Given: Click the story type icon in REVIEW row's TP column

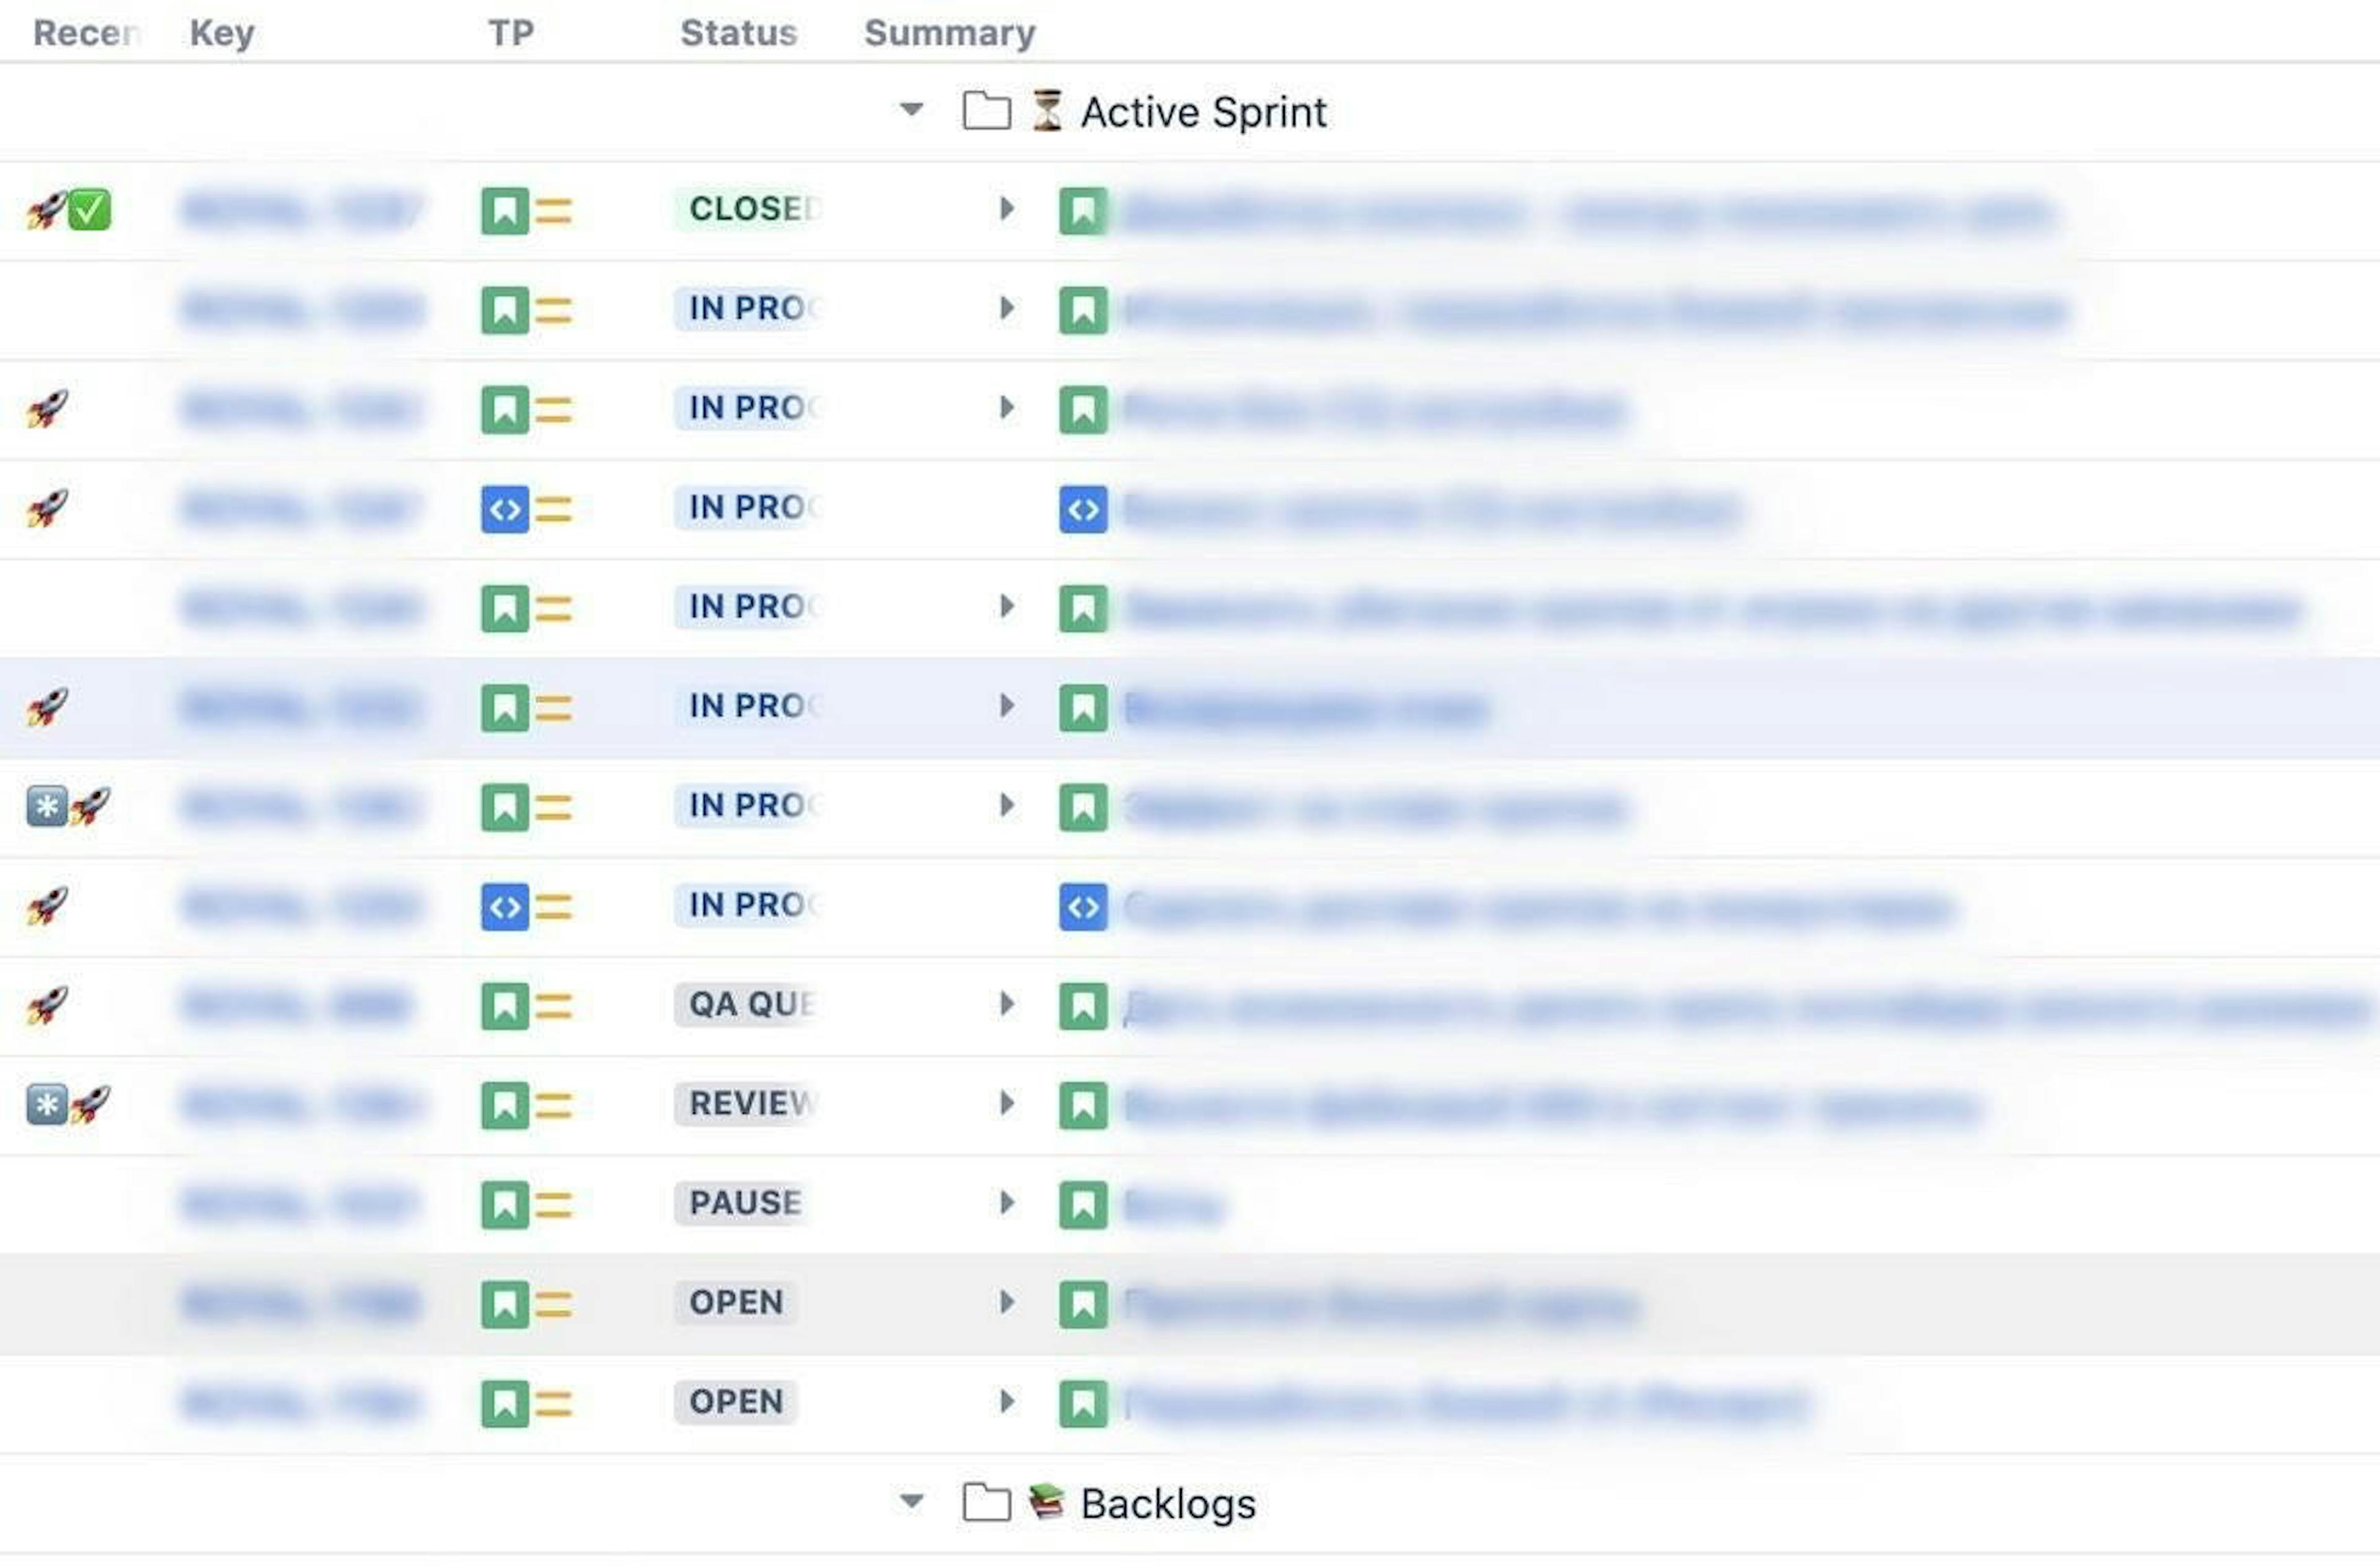Looking at the screenshot, I should pyautogui.click(x=505, y=1105).
